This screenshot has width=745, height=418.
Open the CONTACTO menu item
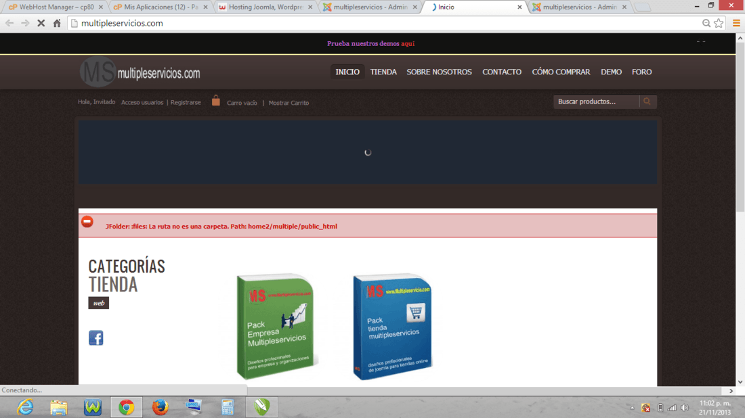tap(502, 72)
